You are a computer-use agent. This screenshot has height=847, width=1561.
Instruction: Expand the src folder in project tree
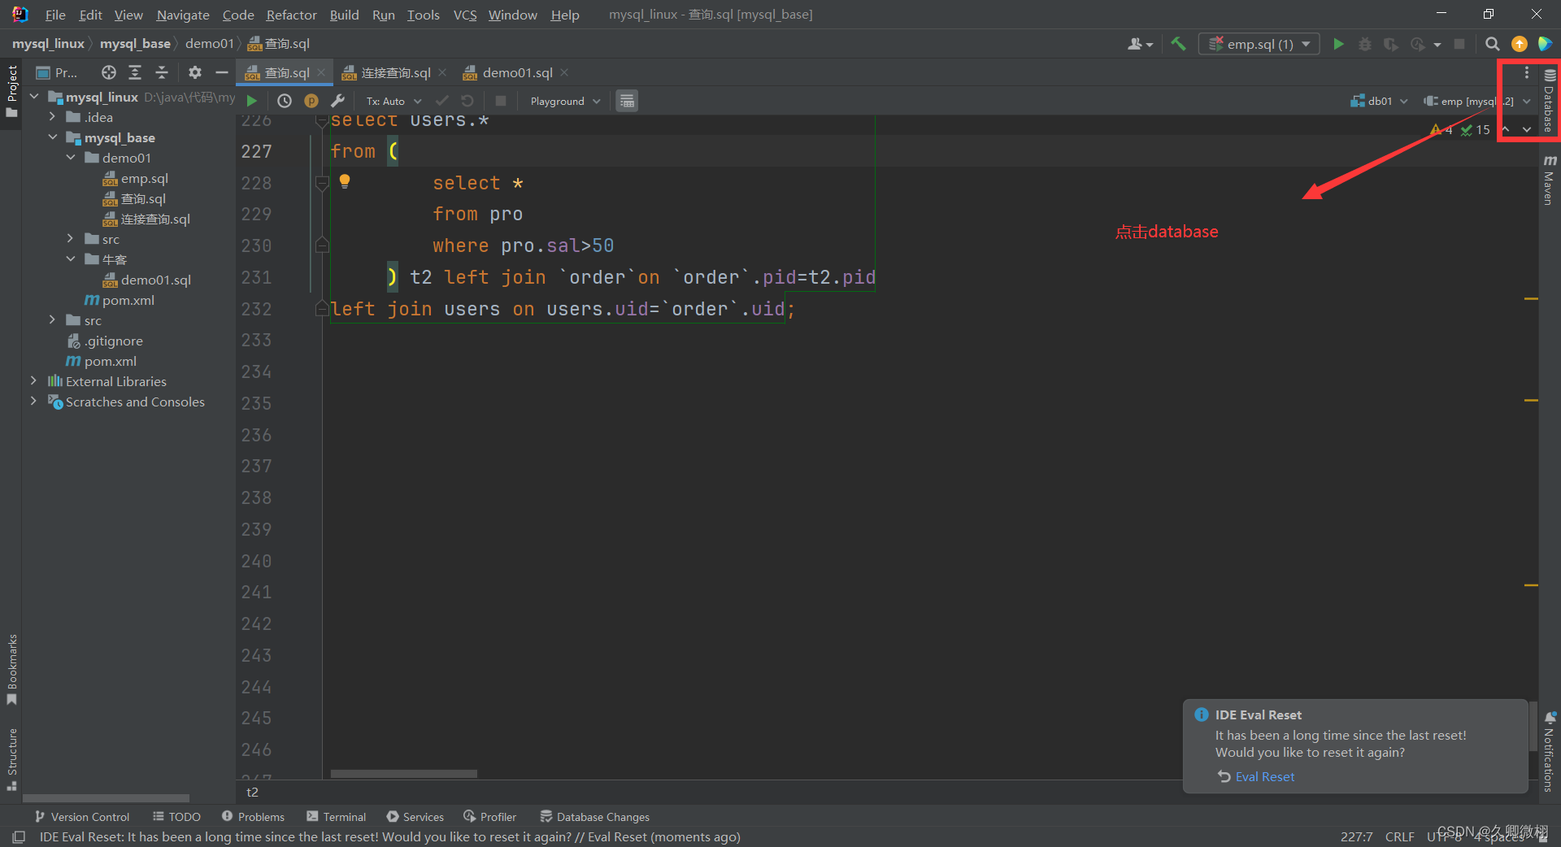(x=108, y=238)
